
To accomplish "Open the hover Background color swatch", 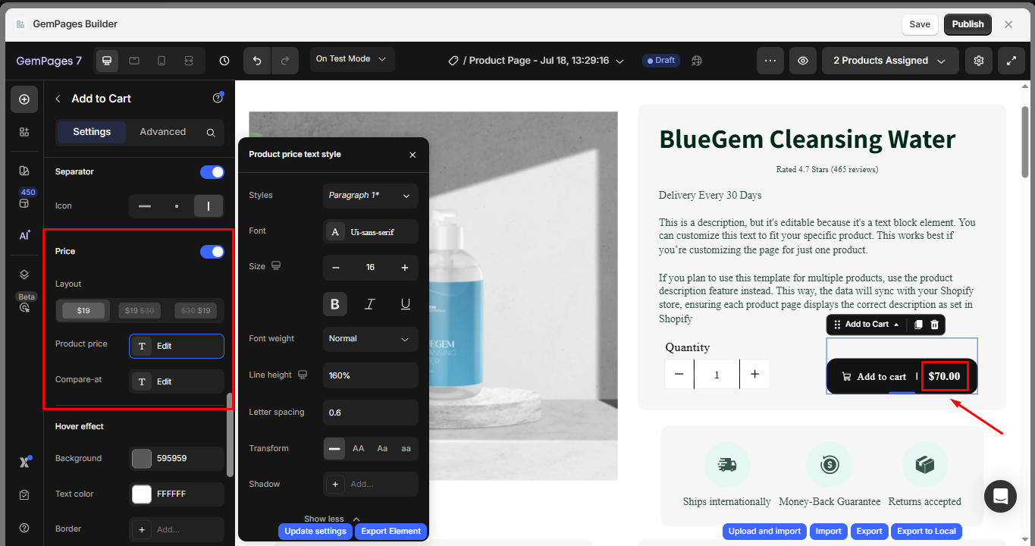I will pos(142,458).
